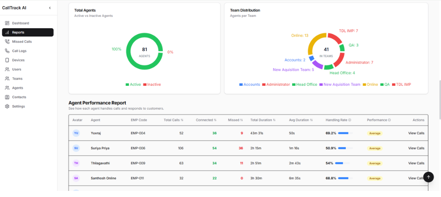Toggle the Online legend in Team Distribution
This screenshot has height=197, width=441.
(370, 84)
